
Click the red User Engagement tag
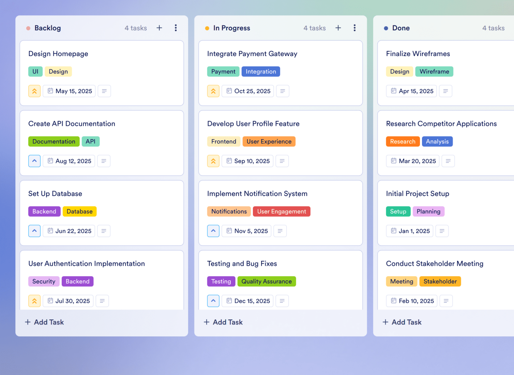281,211
